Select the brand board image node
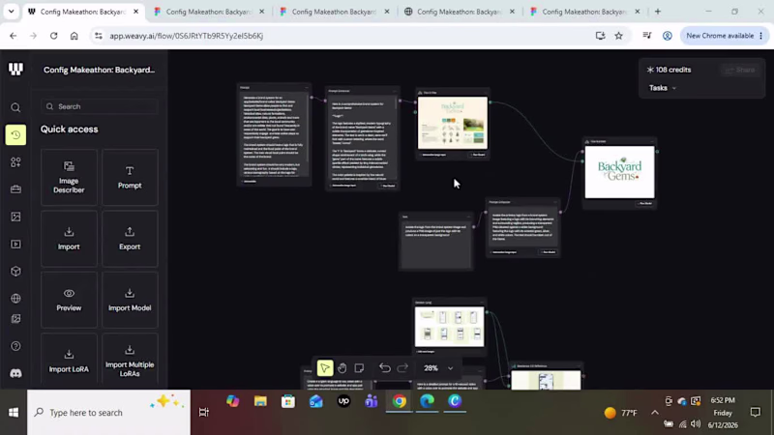Image resolution: width=774 pixels, height=435 pixels. [453, 124]
